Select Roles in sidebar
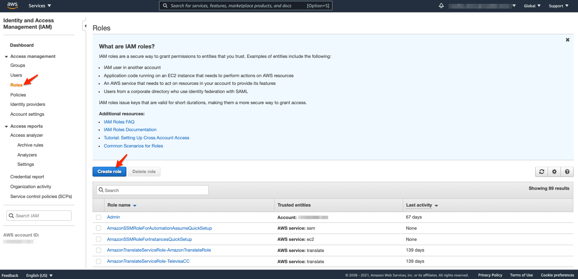Viewport: 578px width, 279px height. click(16, 85)
